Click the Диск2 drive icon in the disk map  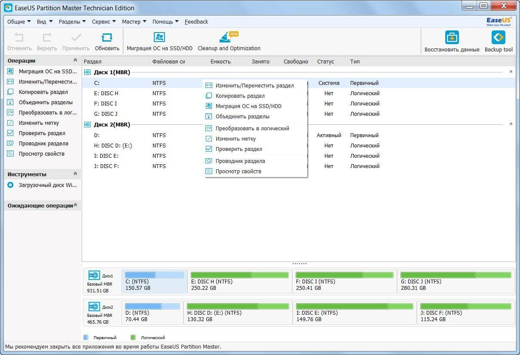[x=94, y=307]
